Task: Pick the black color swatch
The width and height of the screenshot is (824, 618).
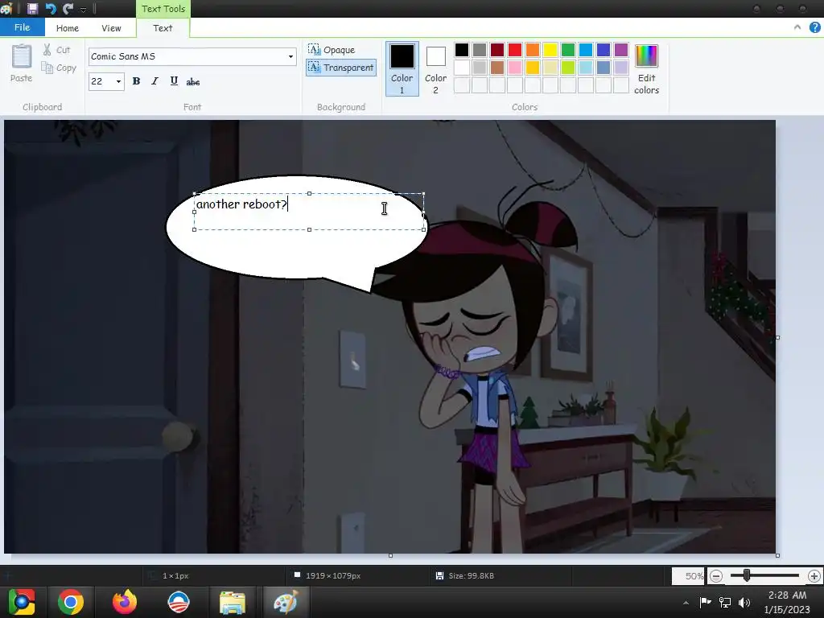Action: tap(461, 50)
